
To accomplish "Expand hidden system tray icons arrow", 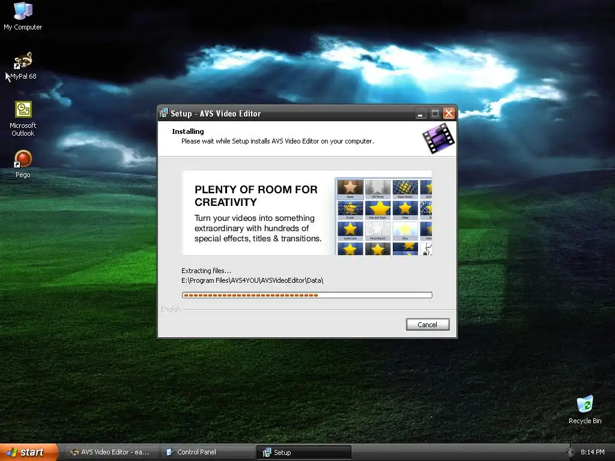I will pyautogui.click(x=571, y=452).
